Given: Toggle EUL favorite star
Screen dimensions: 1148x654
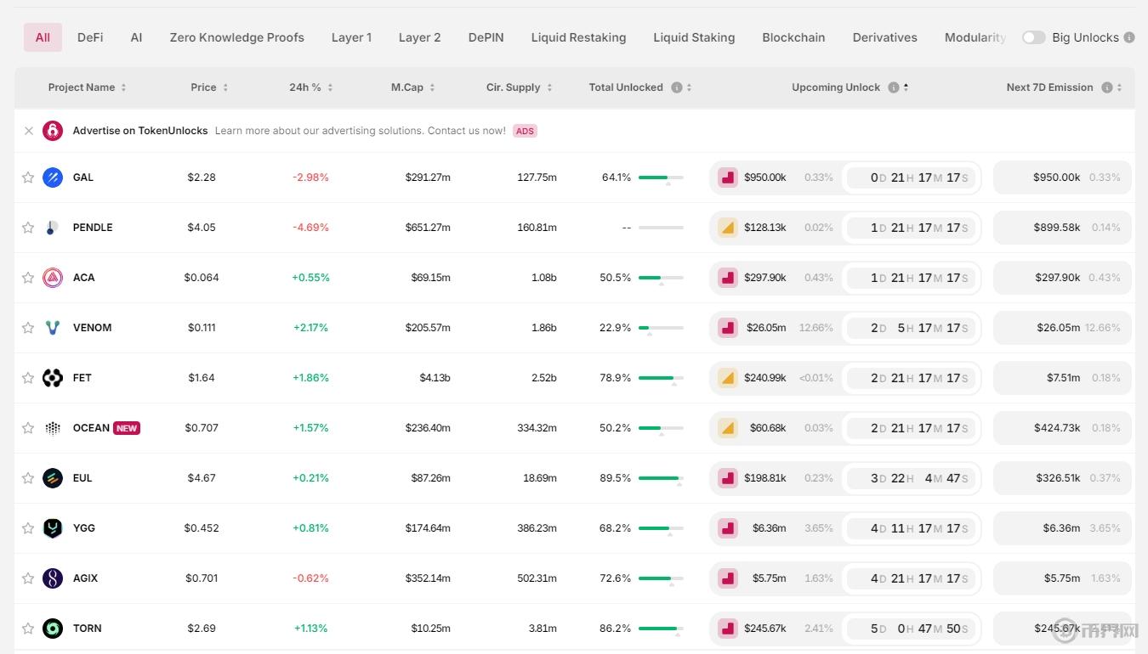Looking at the screenshot, I should pyautogui.click(x=28, y=478).
